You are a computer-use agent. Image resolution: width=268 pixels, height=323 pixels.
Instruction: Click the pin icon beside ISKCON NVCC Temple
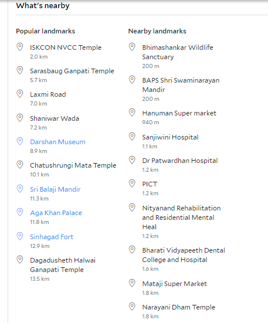[20, 47]
